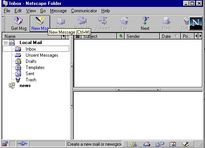Open the Trash folder
This screenshot has width=205, height=148.
31,80
